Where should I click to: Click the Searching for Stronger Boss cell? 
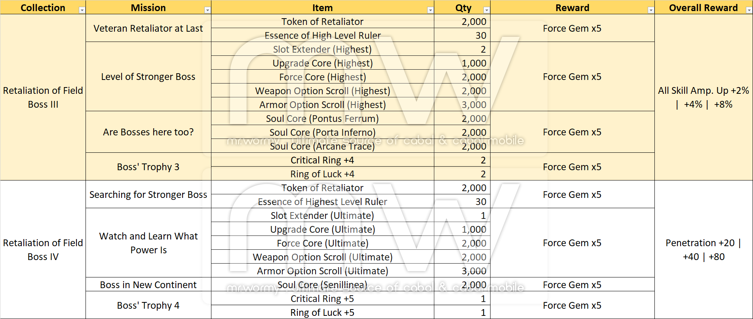(x=148, y=195)
